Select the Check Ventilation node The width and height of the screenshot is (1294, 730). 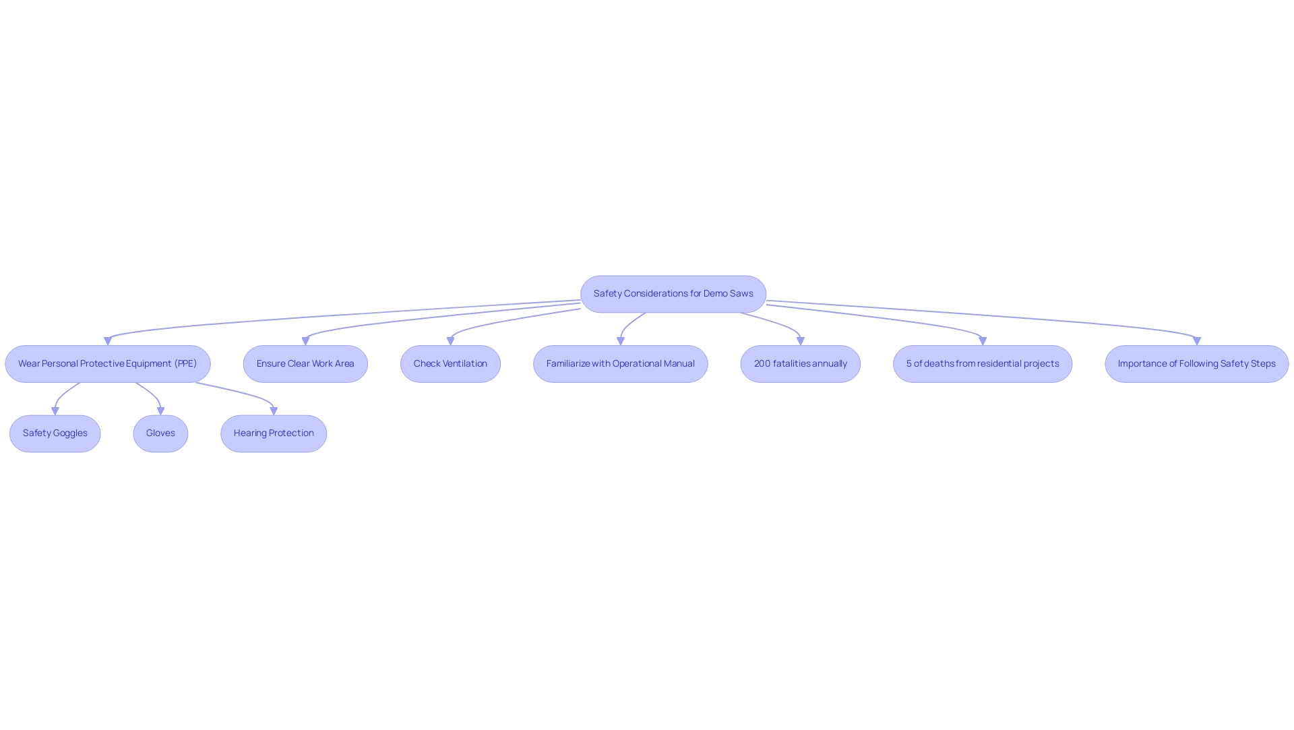pos(451,363)
